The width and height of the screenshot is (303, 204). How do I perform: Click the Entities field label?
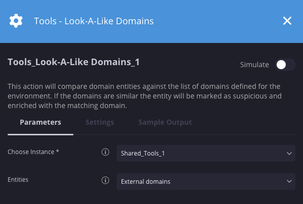coord(18,180)
